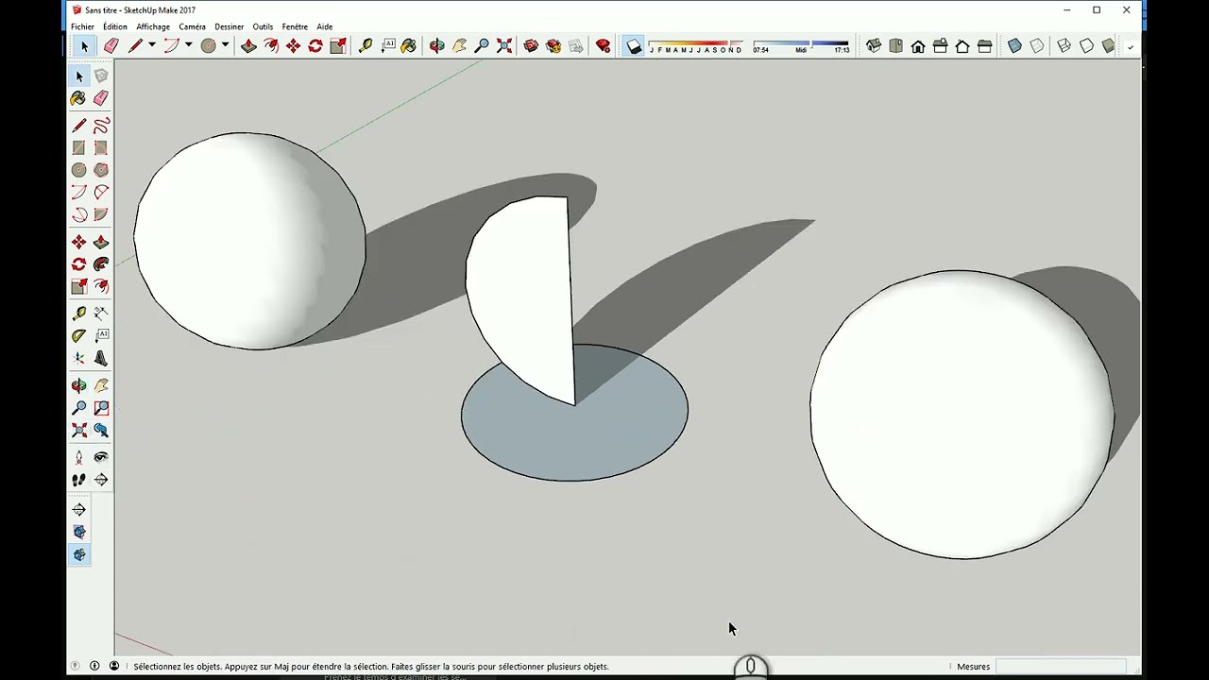The height and width of the screenshot is (680, 1209).
Task: Select the Scale tool in left toolbar
Action: tap(78, 287)
